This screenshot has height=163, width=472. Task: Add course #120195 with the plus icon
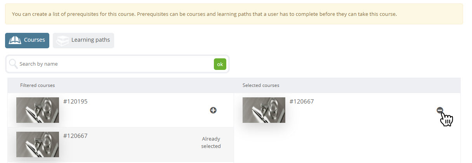coord(213,110)
